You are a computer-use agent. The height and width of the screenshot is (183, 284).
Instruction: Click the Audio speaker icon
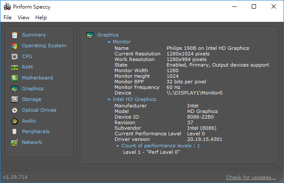point(15,121)
